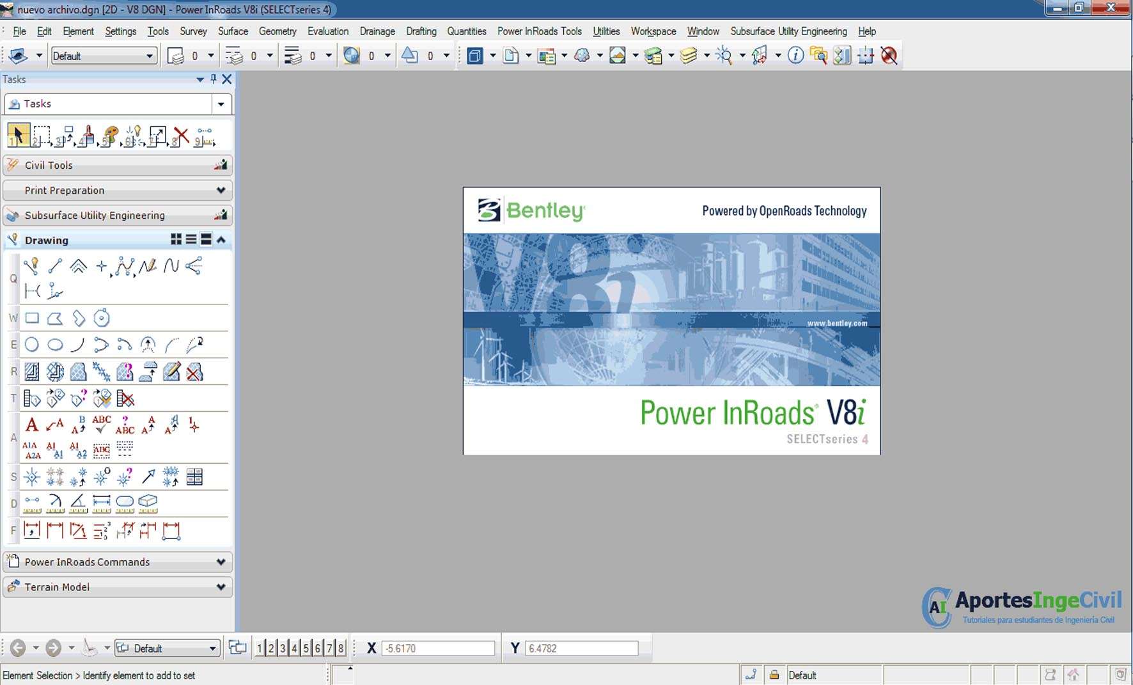Screen dimensions: 1133x685
Task: Select the Place Line tool
Action: [55, 265]
